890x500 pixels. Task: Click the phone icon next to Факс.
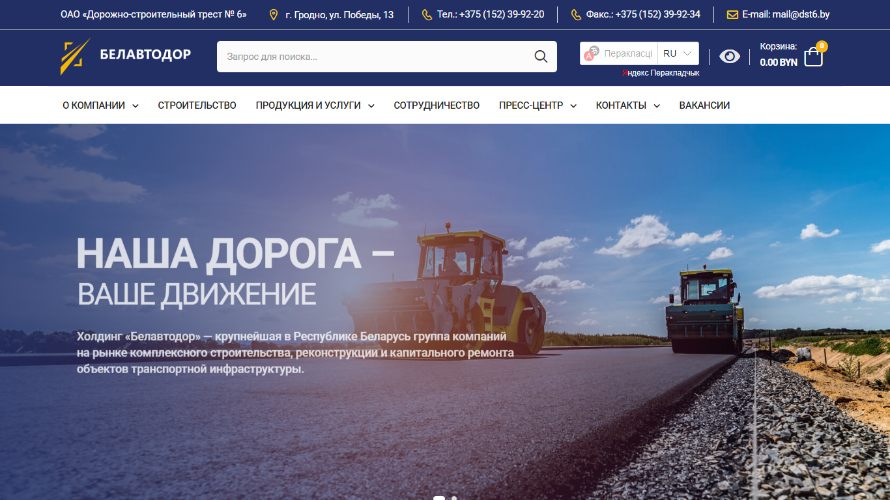(576, 14)
